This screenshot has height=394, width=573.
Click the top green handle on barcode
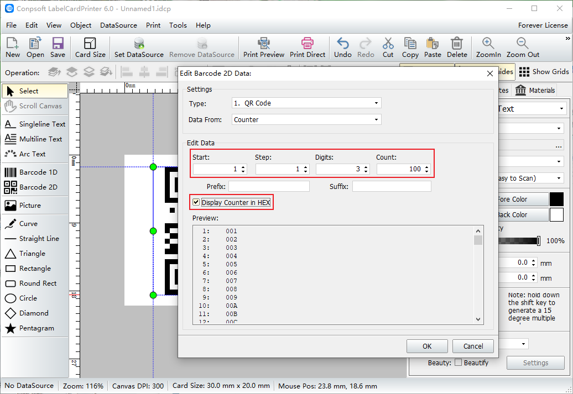pos(153,167)
